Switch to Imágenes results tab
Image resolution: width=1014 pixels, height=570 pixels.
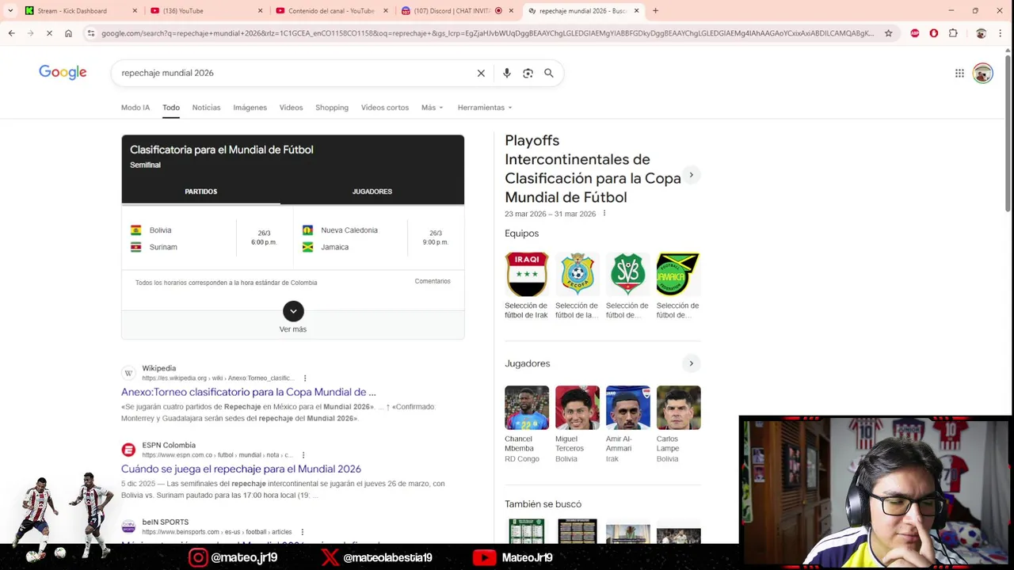point(250,108)
